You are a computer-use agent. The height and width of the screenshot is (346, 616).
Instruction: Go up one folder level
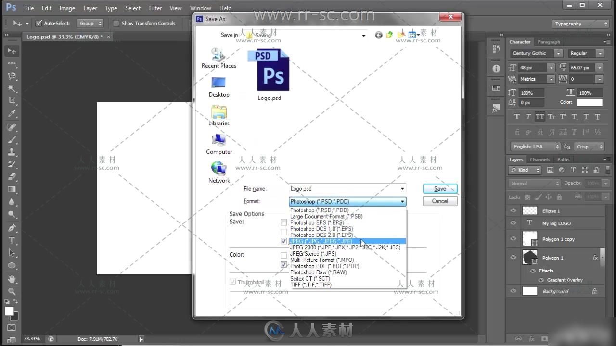pos(390,35)
